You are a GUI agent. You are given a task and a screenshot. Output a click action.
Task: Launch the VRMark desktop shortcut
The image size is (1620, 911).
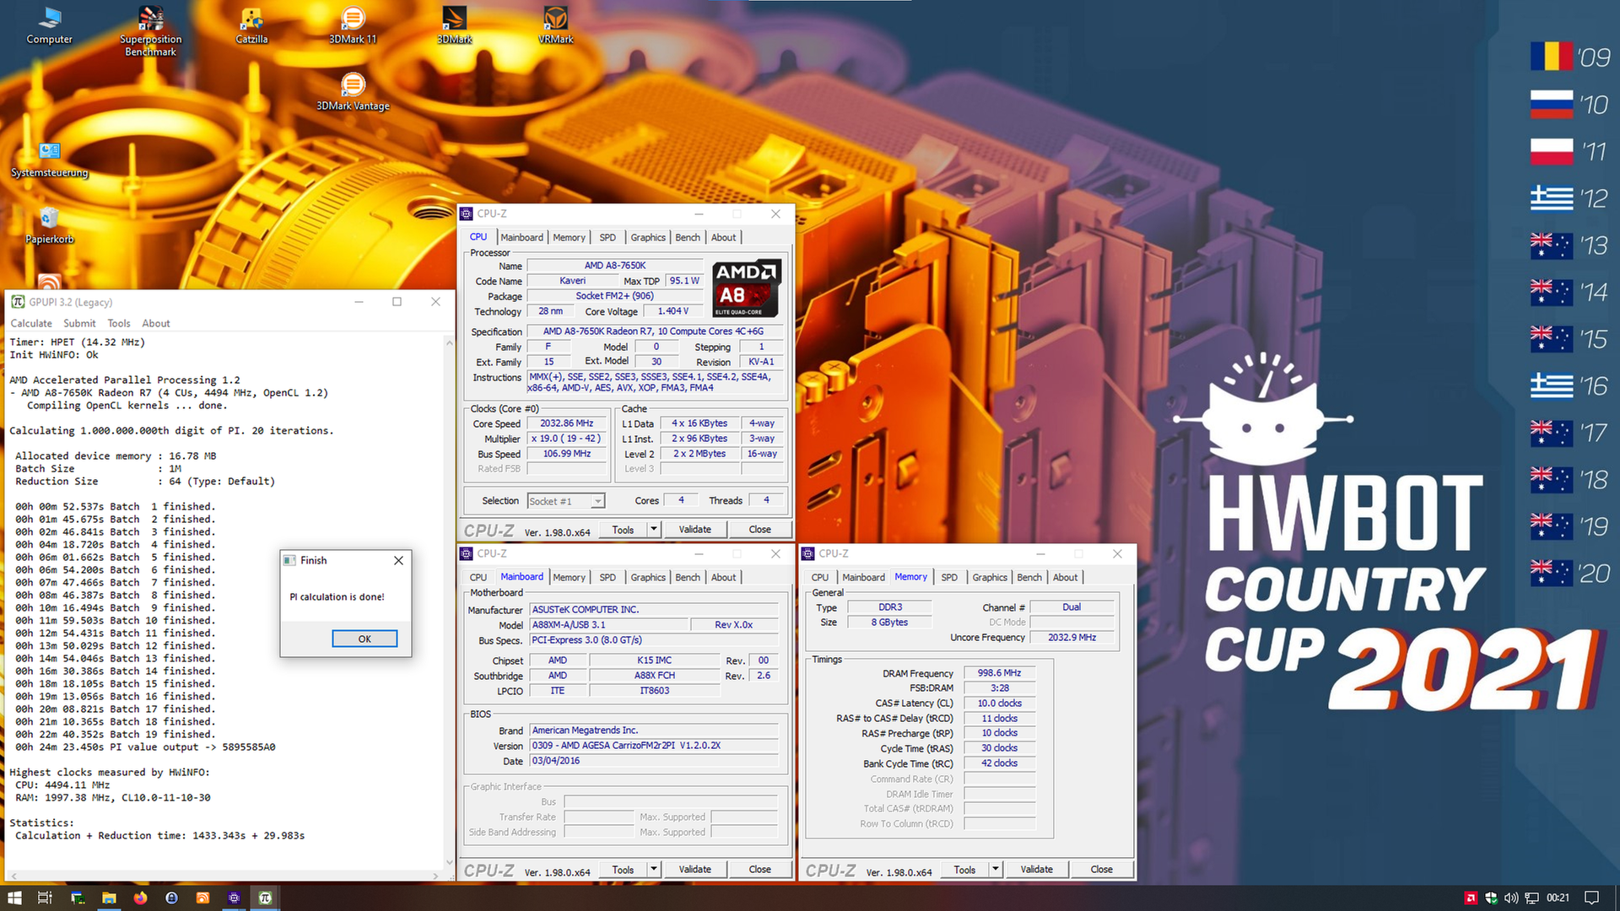pos(555,25)
